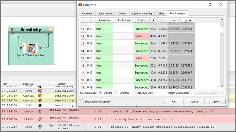Viewport: 236px width, 132px height.
Task: Open the Parameter tab
Action: tap(87, 13)
